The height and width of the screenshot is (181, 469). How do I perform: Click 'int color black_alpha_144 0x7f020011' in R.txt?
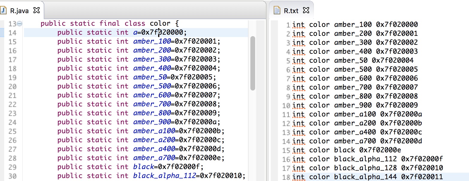tap(368, 177)
